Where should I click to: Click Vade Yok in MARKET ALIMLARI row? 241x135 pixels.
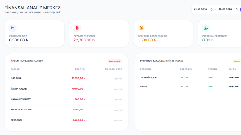pos(118,110)
